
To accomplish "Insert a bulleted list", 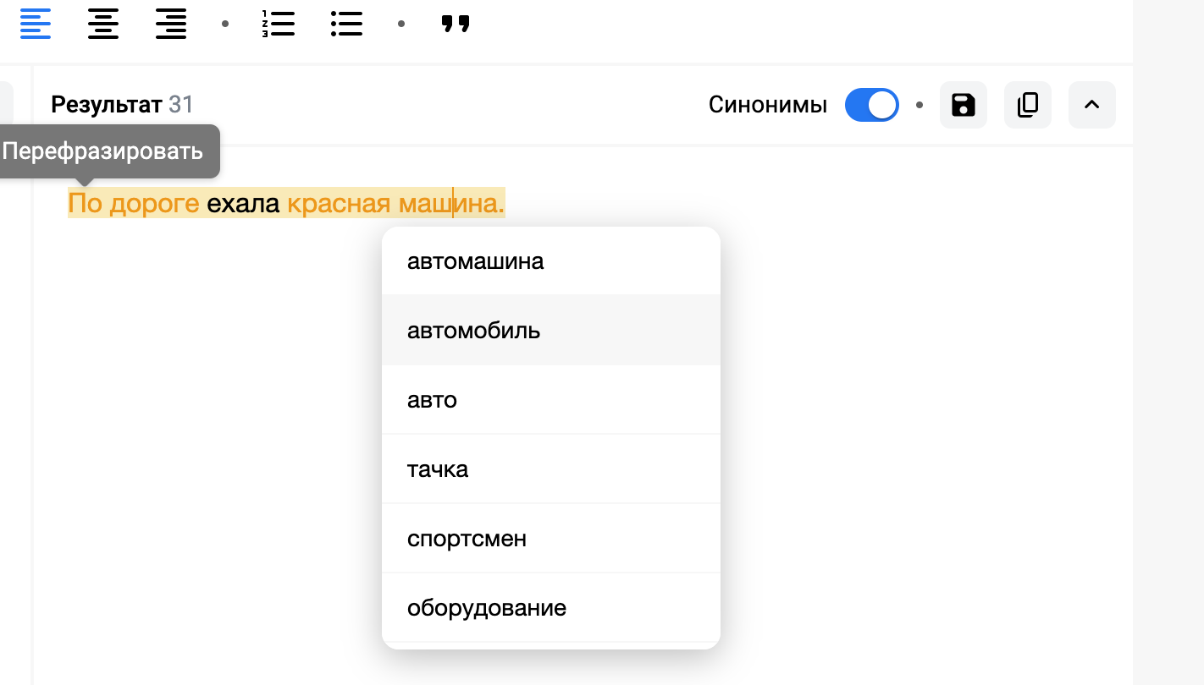I will pyautogui.click(x=347, y=24).
